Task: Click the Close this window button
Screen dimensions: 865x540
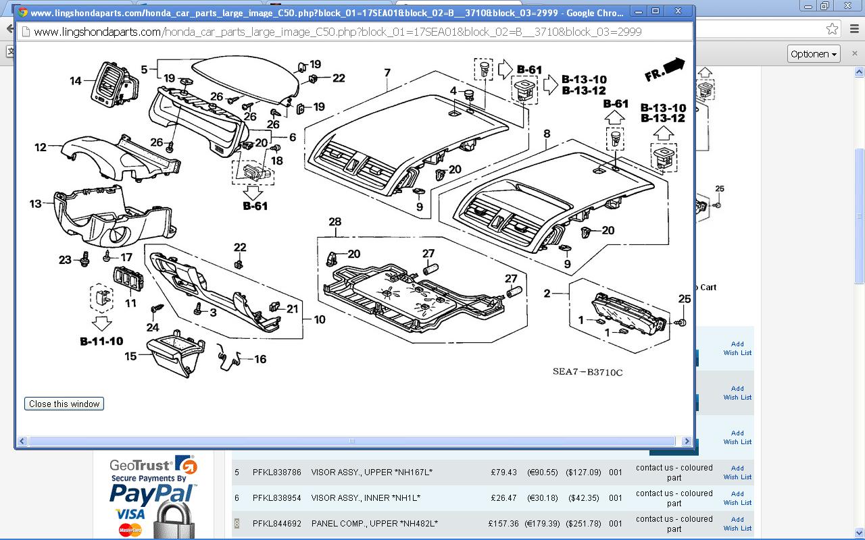Action: tap(64, 404)
